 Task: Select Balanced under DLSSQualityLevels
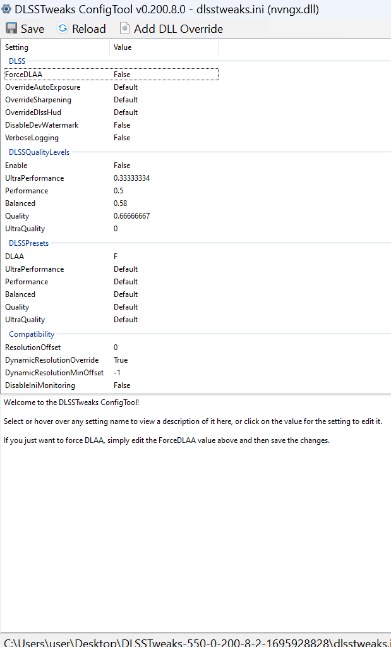pyautogui.click(x=20, y=203)
